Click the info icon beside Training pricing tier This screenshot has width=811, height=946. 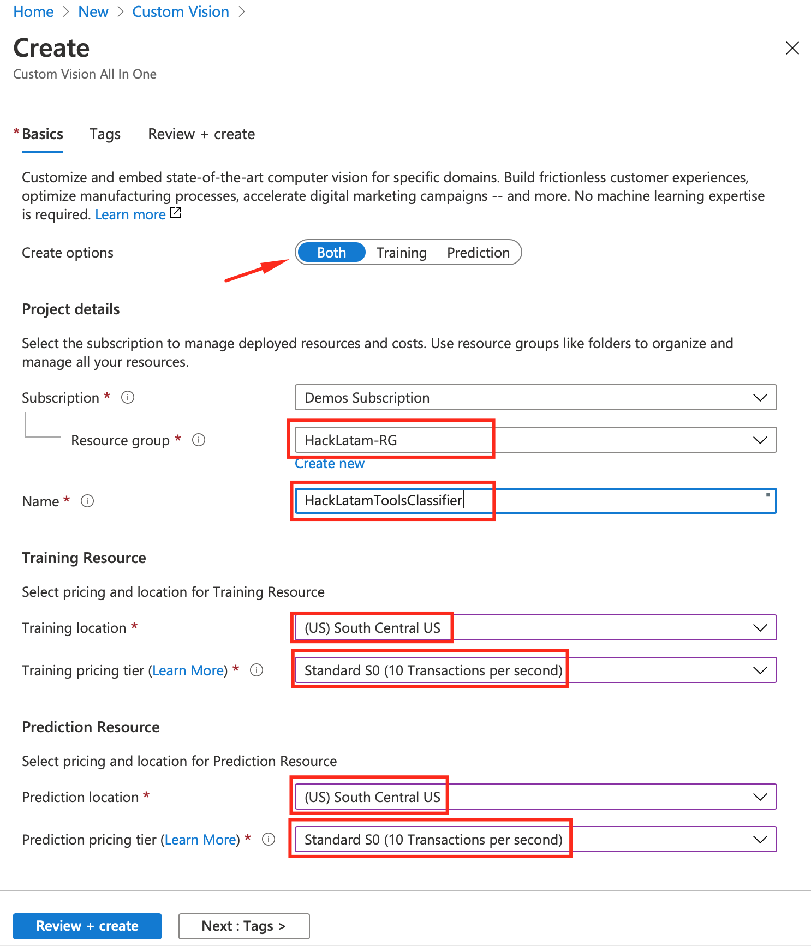pyautogui.click(x=256, y=670)
